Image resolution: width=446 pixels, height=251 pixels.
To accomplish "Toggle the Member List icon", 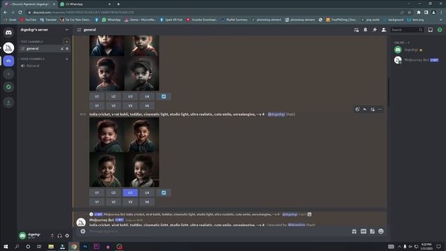I will 384,30.
